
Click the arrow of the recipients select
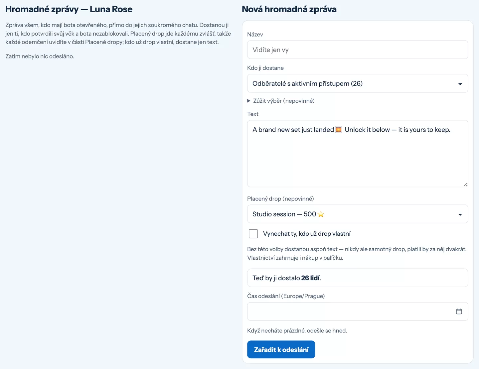point(460,84)
